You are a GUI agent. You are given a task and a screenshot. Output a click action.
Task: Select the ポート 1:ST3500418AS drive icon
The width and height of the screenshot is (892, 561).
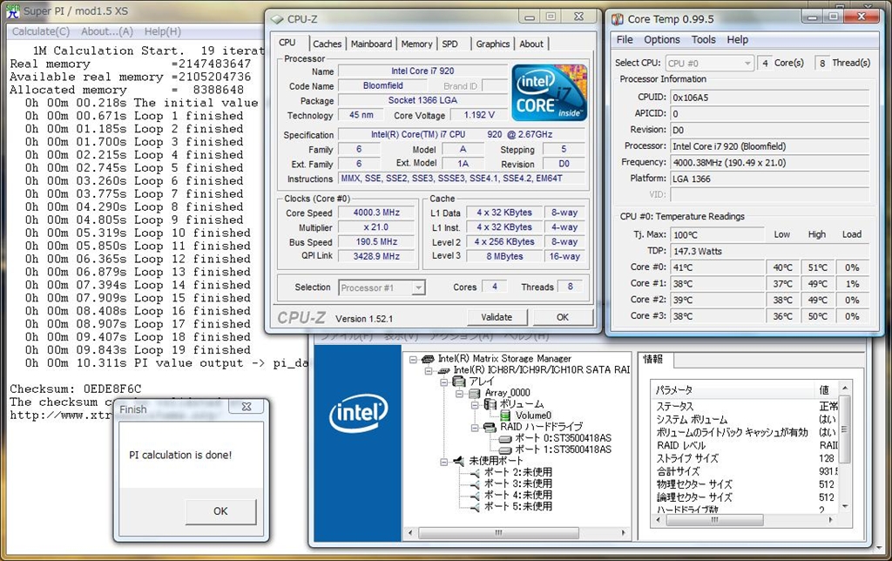coord(505,450)
